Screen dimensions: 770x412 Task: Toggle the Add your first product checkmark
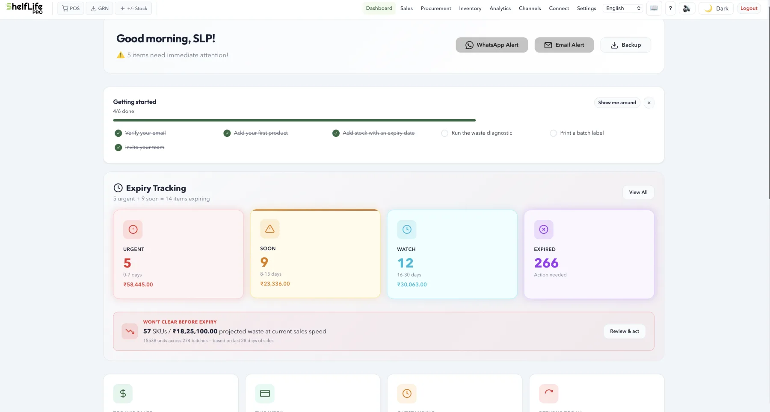[227, 133]
